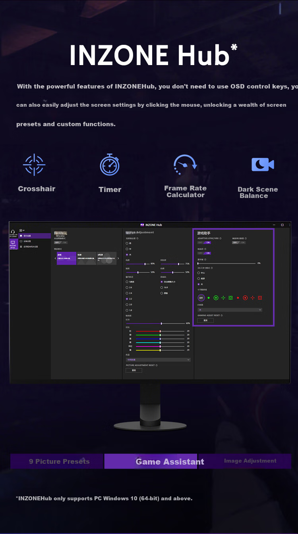Choose the green cross crosshair
The width and height of the screenshot is (298, 534).
pos(223,298)
